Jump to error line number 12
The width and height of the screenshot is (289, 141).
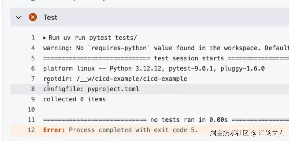coord(31,130)
